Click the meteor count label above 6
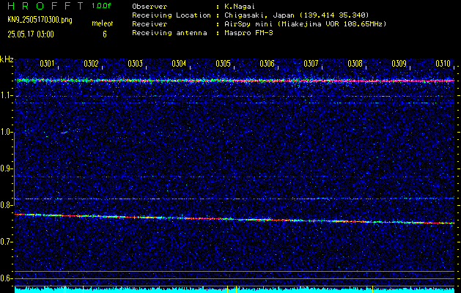 (103, 23)
